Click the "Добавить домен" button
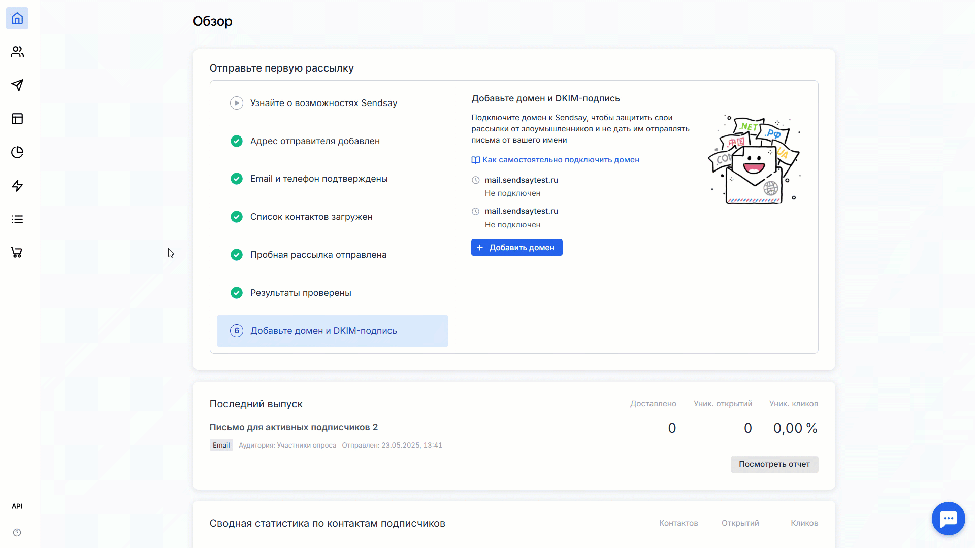The height and width of the screenshot is (548, 975). point(516,248)
